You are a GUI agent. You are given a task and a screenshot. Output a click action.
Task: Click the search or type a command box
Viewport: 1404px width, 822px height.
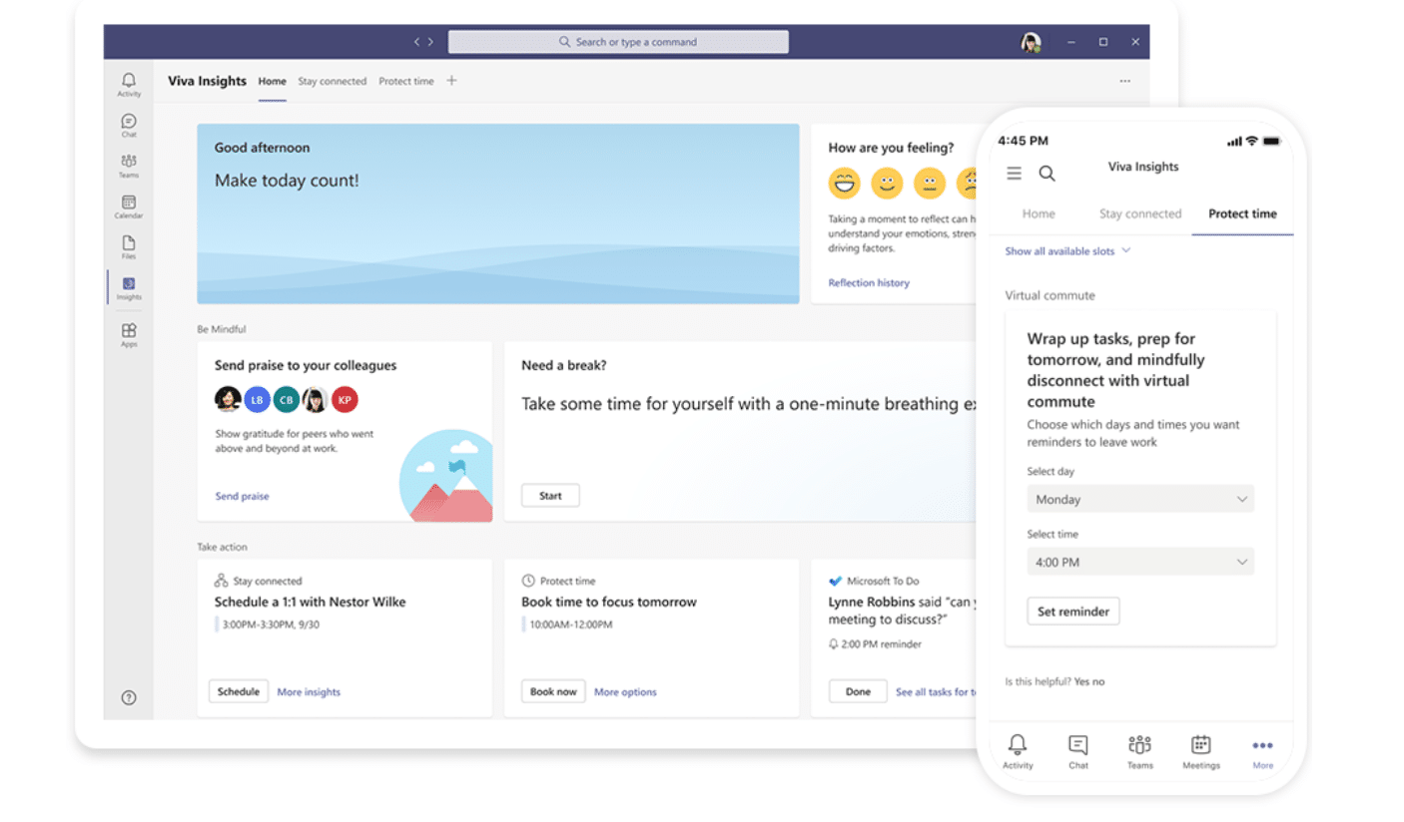coord(618,42)
